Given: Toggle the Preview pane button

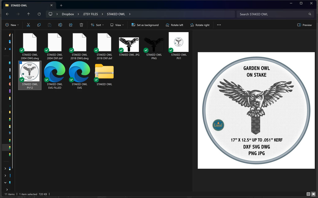Looking at the screenshot, I should pyautogui.click(x=304, y=25).
